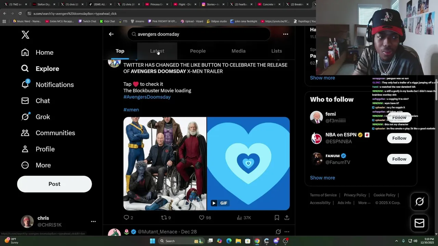Like the tweet with 98 likes
This screenshot has height=246, width=438.
pos(205,218)
